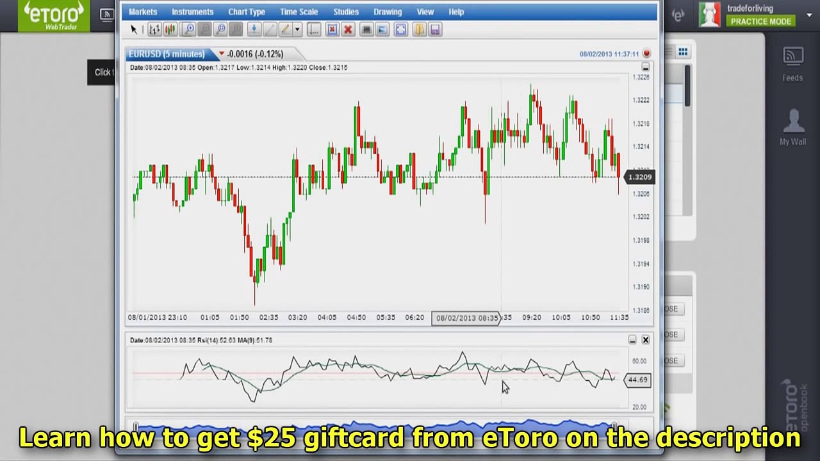Click the -0.0016 (-0.12%) change value
The image size is (820, 461).
[255, 54]
